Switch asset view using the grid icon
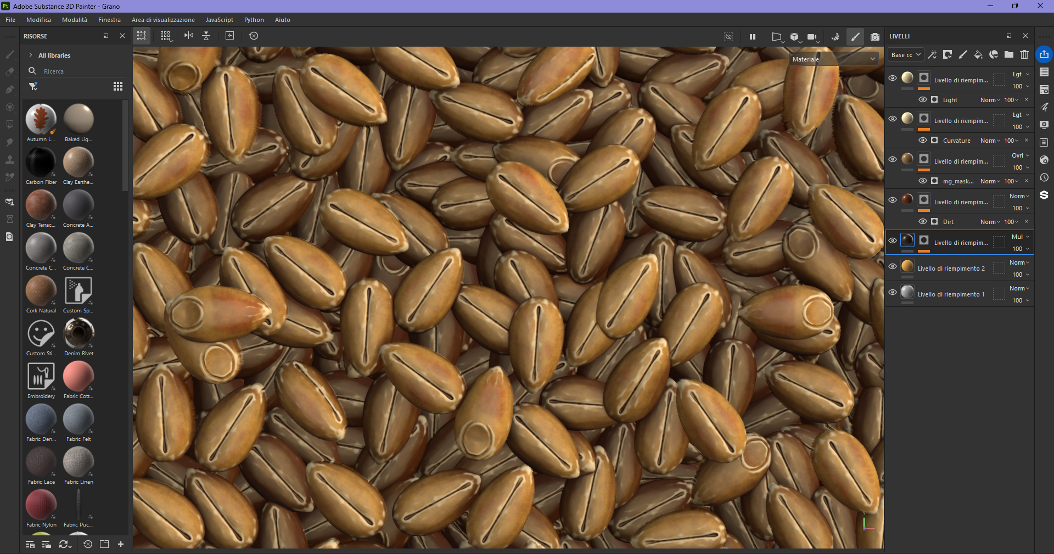The height and width of the screenshot is (554, 1054). tap(118, 86)
